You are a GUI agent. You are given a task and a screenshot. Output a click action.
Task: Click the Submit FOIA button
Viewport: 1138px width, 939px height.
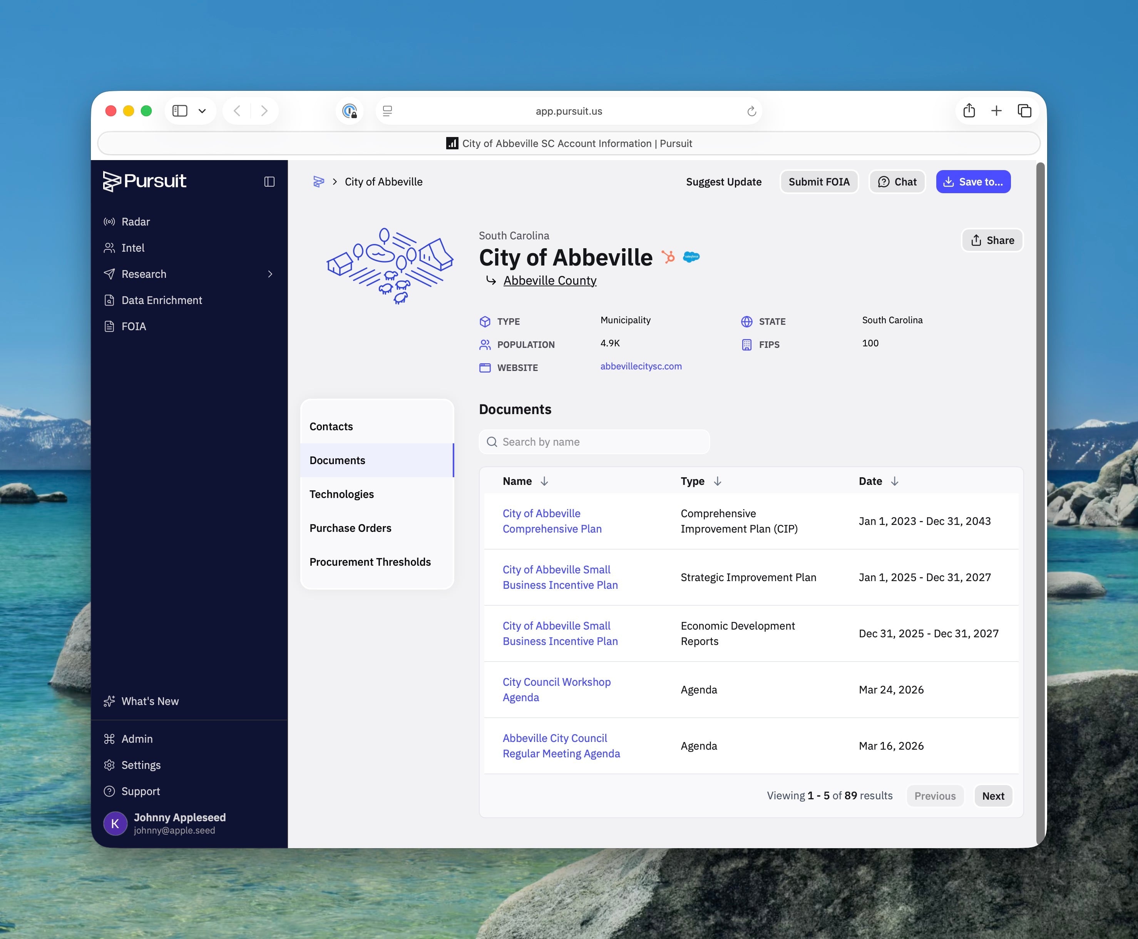point(819,182)
